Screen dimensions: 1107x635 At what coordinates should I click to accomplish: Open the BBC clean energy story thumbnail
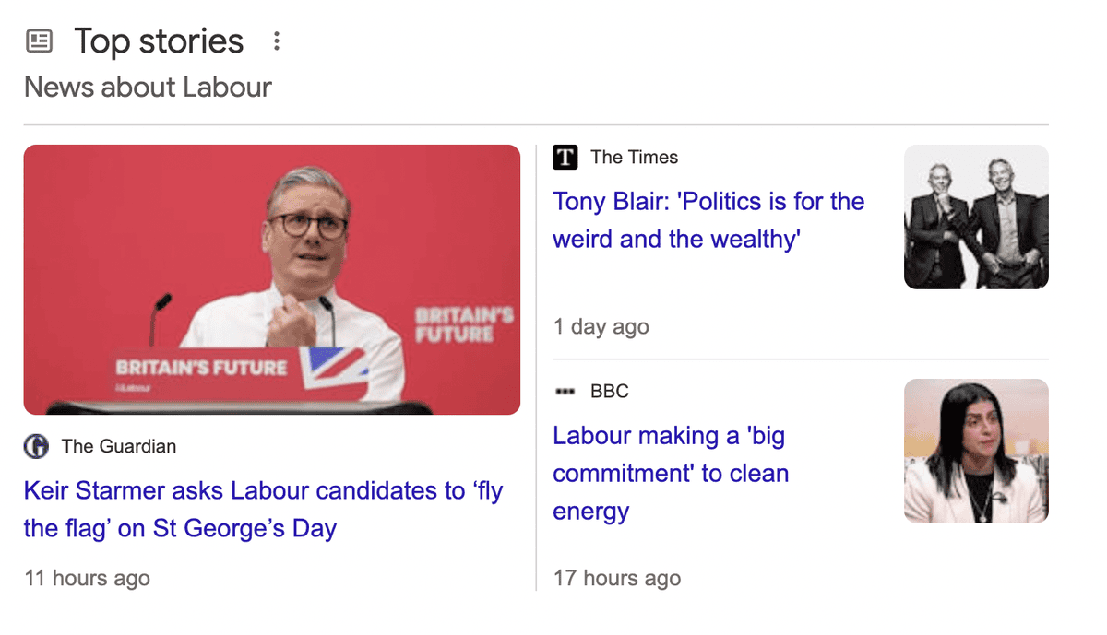pyautogui.click(x=976, y=451)
